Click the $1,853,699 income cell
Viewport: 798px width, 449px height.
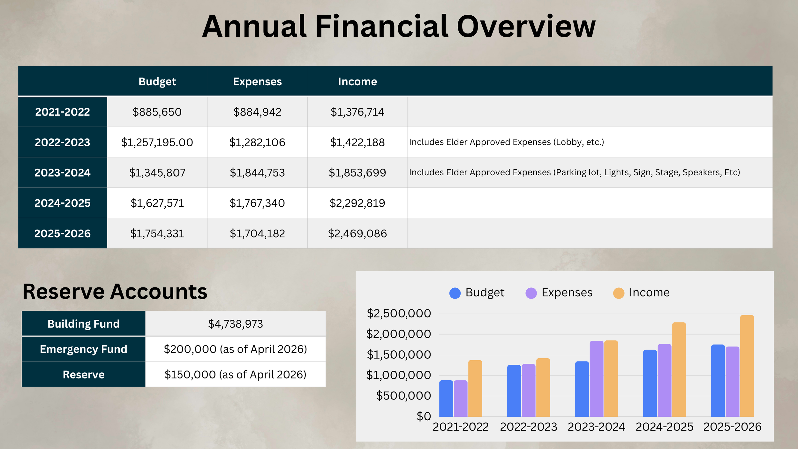pyautogui.click(x=358, y=173)
